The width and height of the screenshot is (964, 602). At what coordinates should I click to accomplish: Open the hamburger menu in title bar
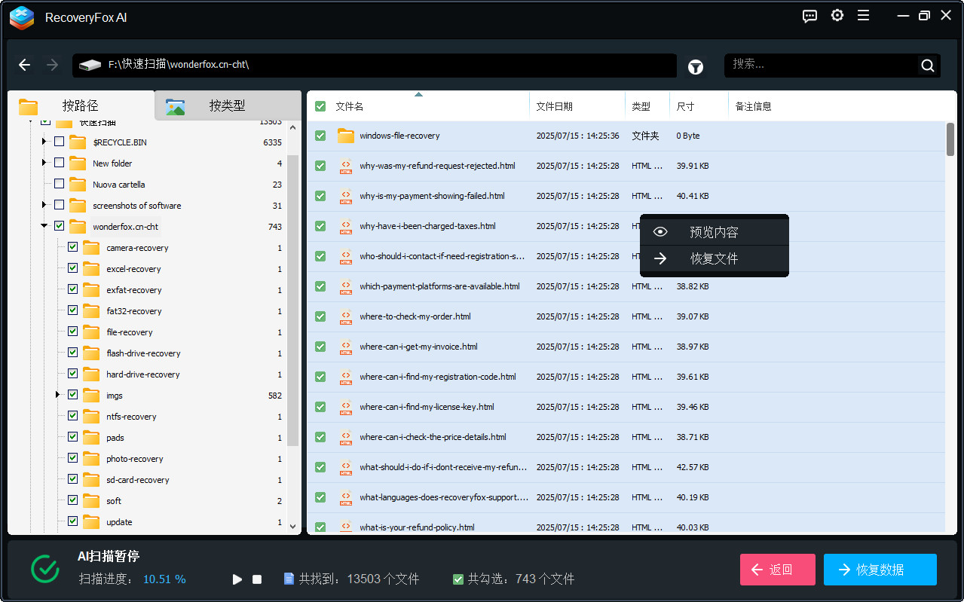coord(864,16)
